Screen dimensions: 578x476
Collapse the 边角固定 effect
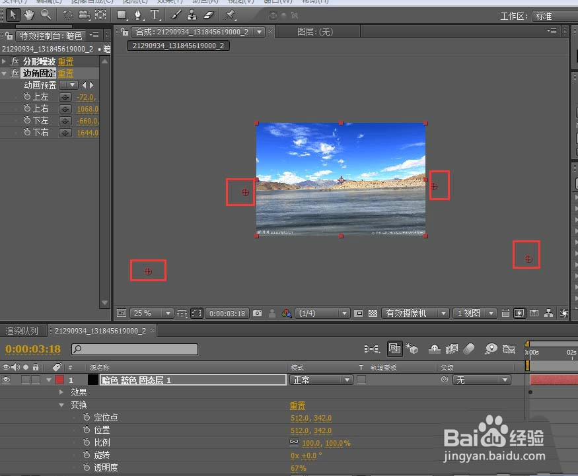4,73
